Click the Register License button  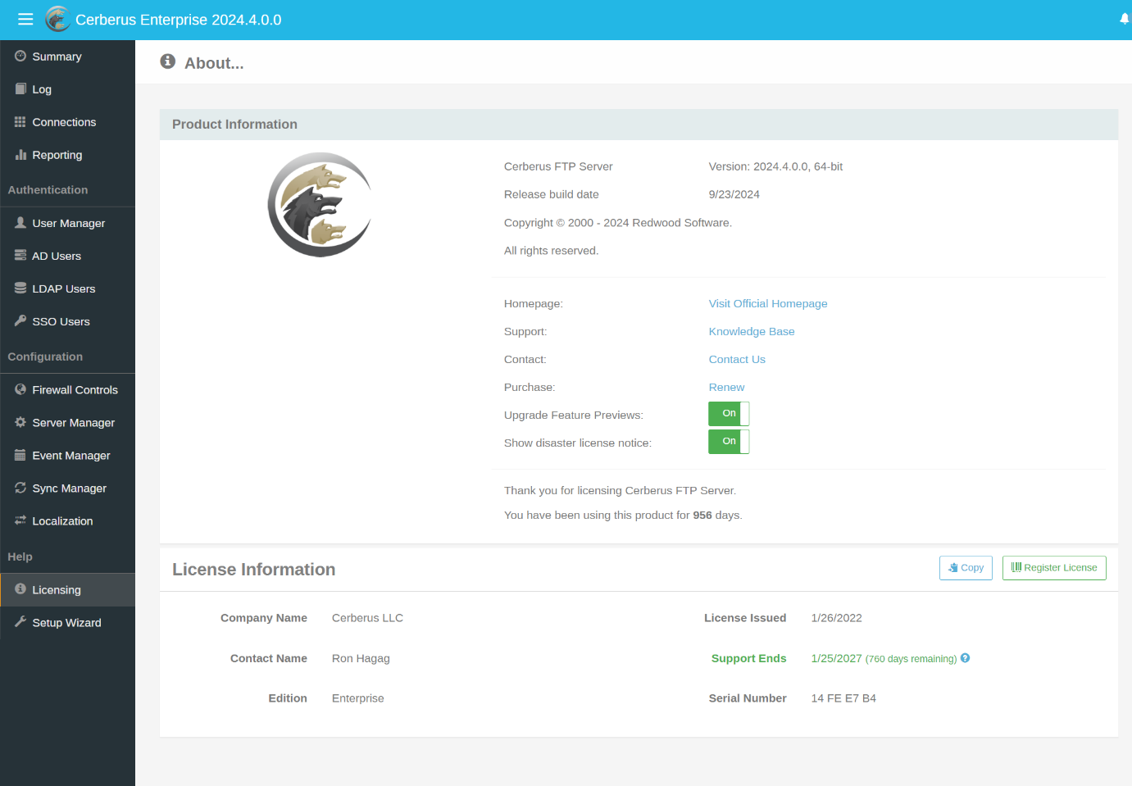tap(1054, 568)
